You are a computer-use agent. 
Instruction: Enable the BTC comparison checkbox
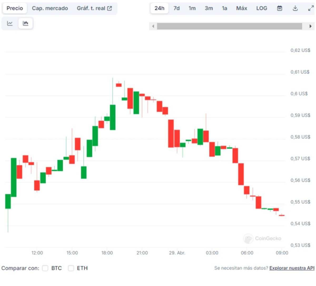coord(45,268)
